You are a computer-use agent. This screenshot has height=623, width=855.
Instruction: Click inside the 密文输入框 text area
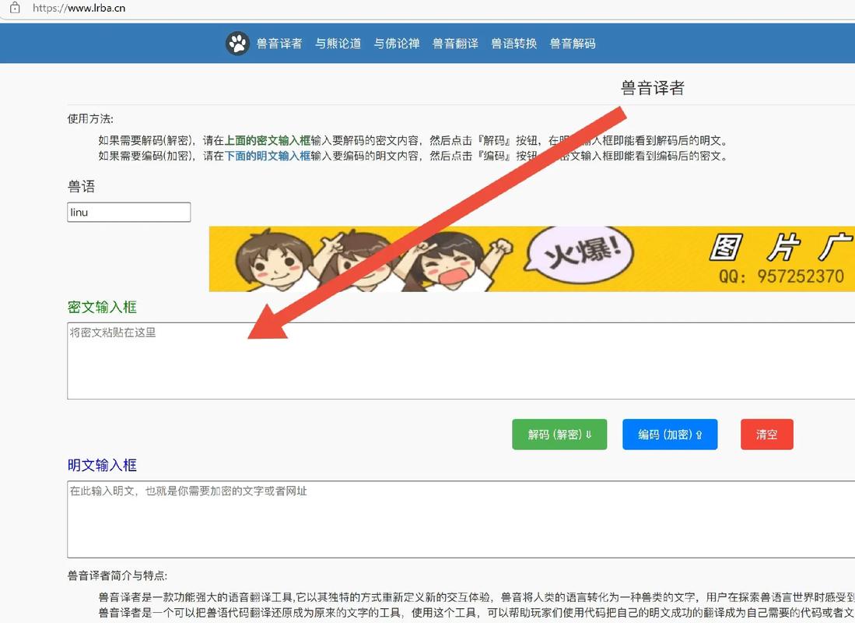pos(461,361)
